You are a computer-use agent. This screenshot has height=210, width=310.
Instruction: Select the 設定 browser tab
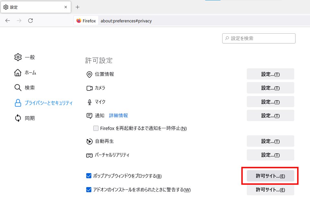(36, 7)
